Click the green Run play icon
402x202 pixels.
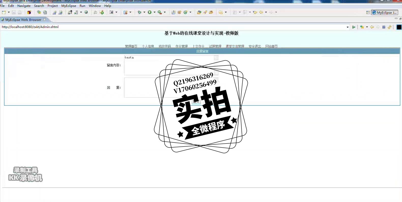coord(150,12)
